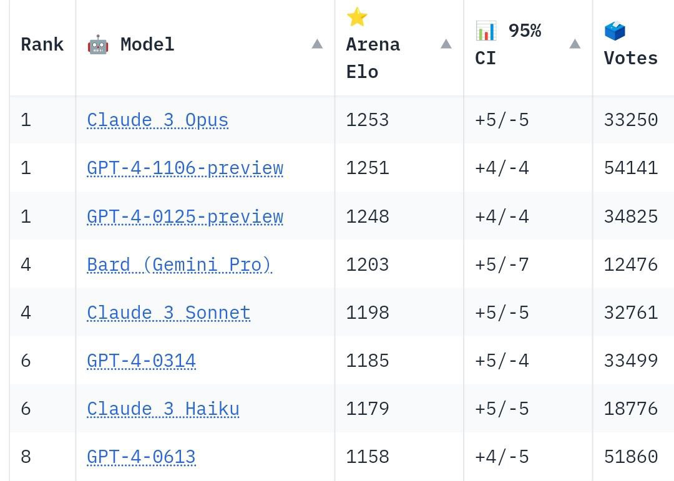This screenshot has height=481, width=674.
Task: Click the 54141 votes cell
Action: 630,168
